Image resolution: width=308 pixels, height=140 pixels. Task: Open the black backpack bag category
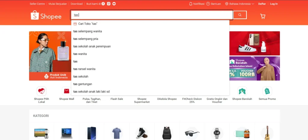pyautogui.click(x=167, y=133)
